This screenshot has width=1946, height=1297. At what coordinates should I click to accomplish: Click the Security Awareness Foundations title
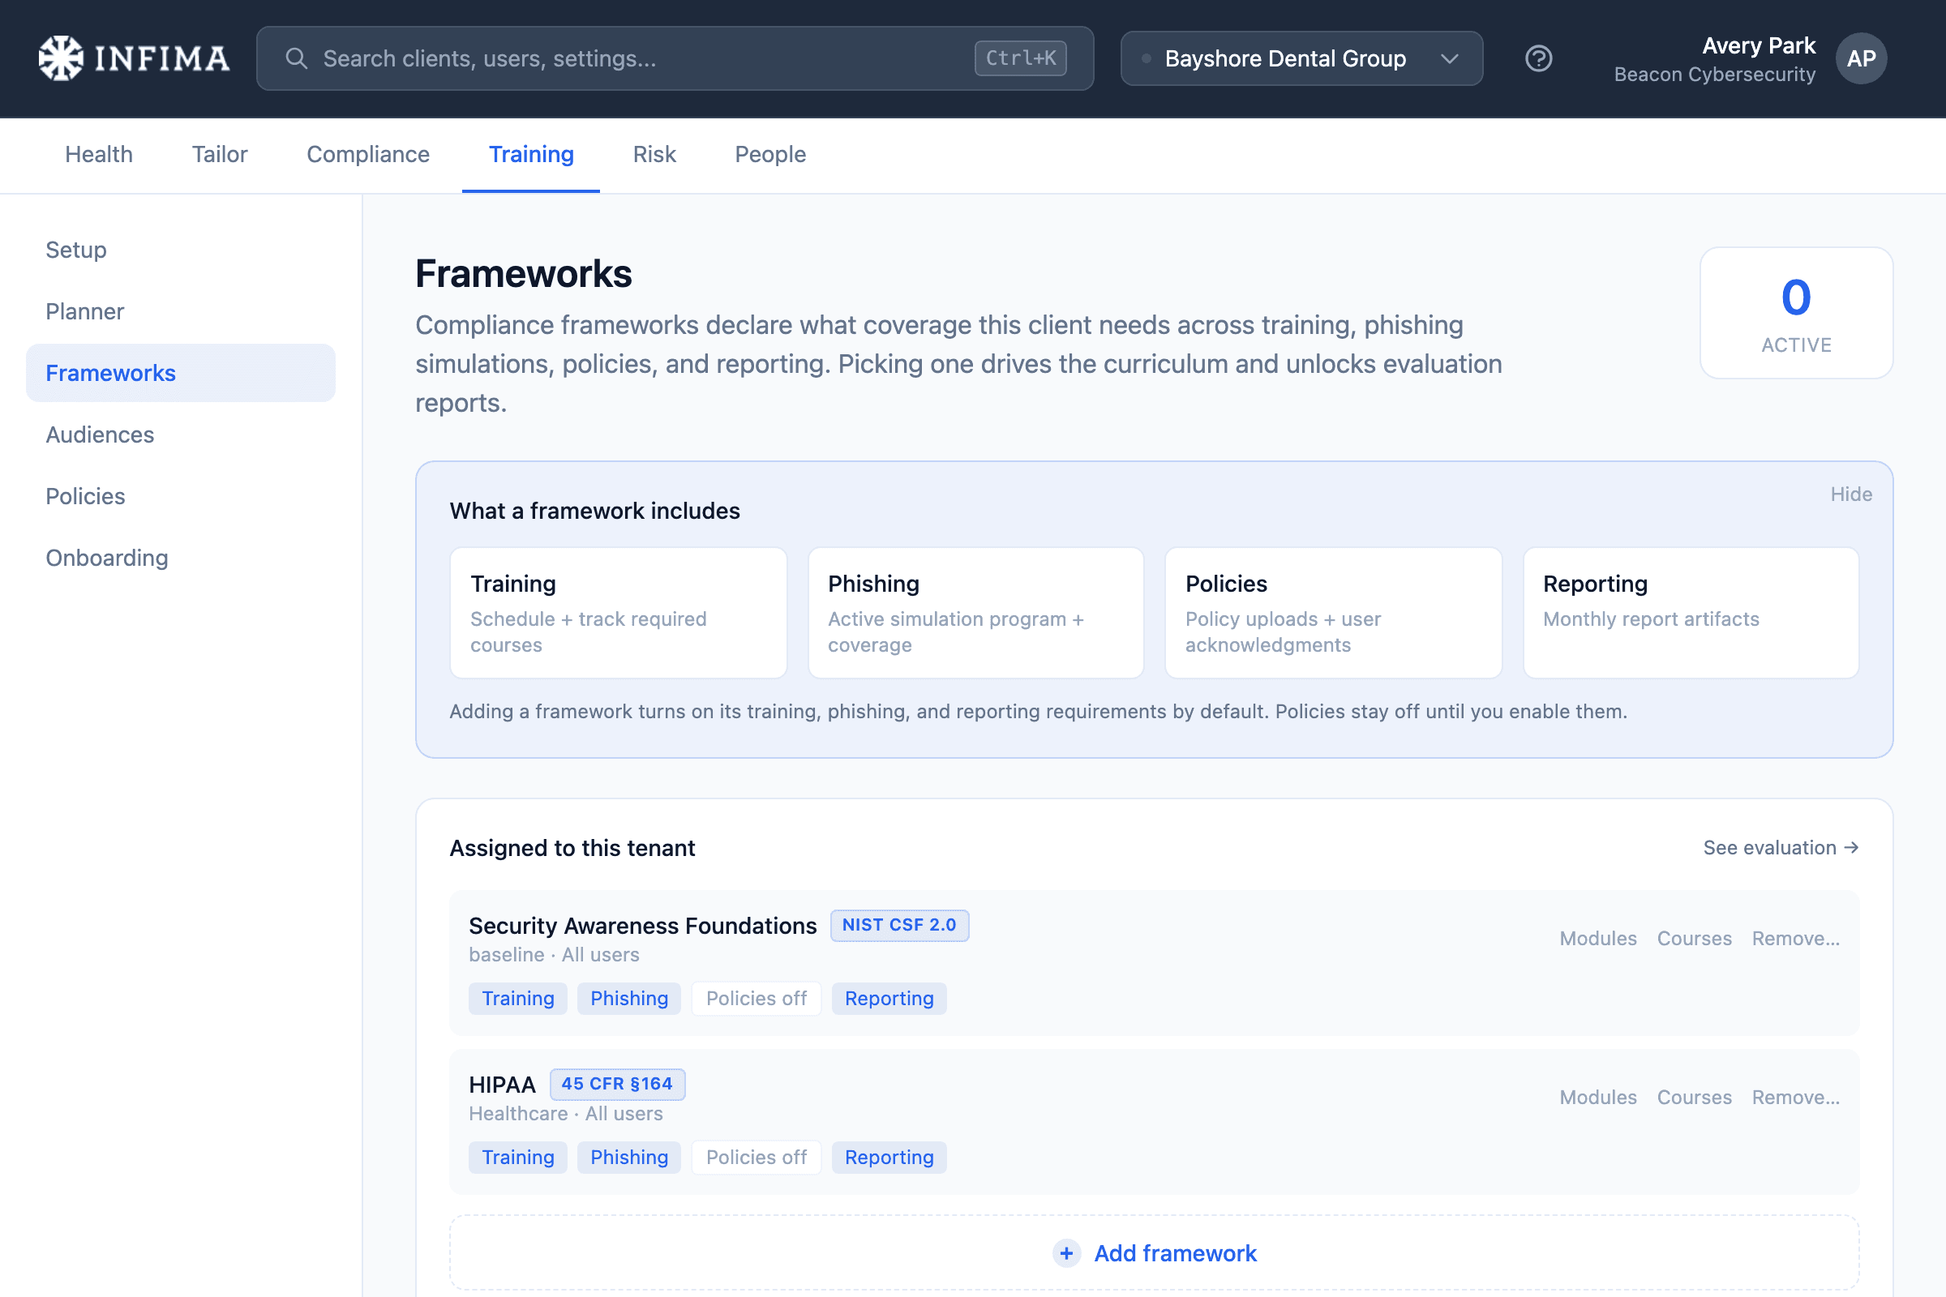tap(643, 926)
